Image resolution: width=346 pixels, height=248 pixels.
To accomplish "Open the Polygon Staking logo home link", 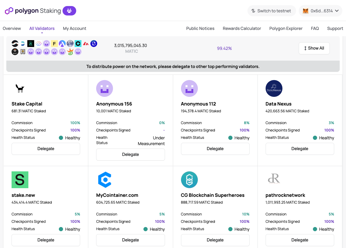I will coord(33,11).
